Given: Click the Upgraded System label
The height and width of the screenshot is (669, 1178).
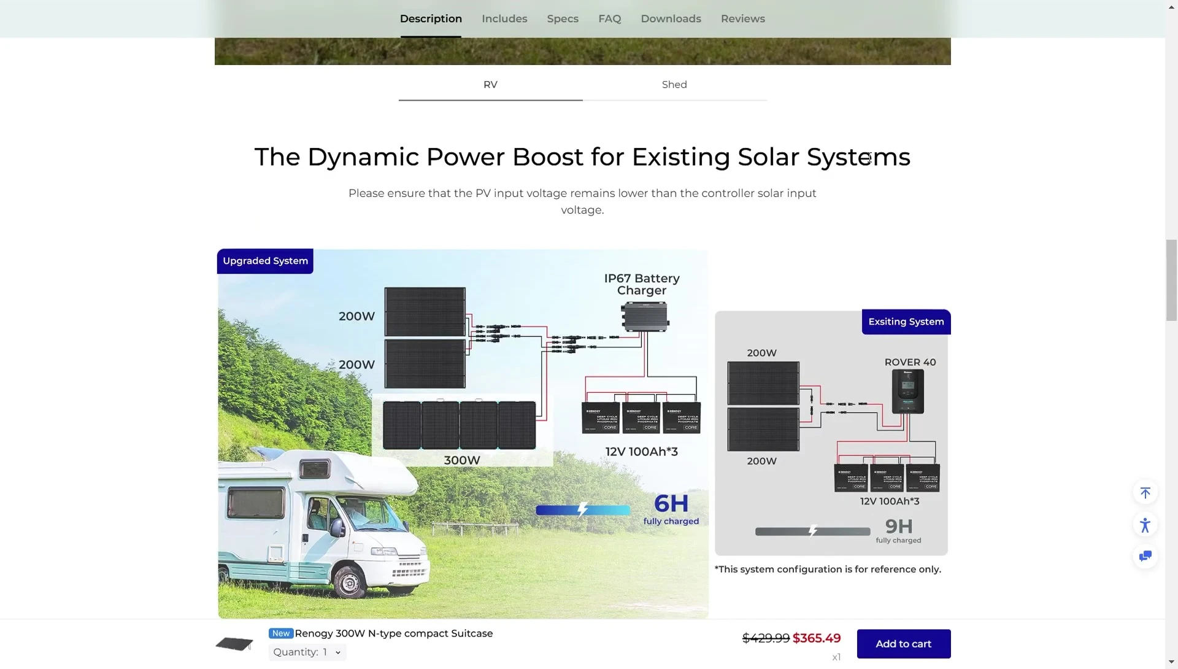Looking at the screenshot, I should click(x=265, y=261).
